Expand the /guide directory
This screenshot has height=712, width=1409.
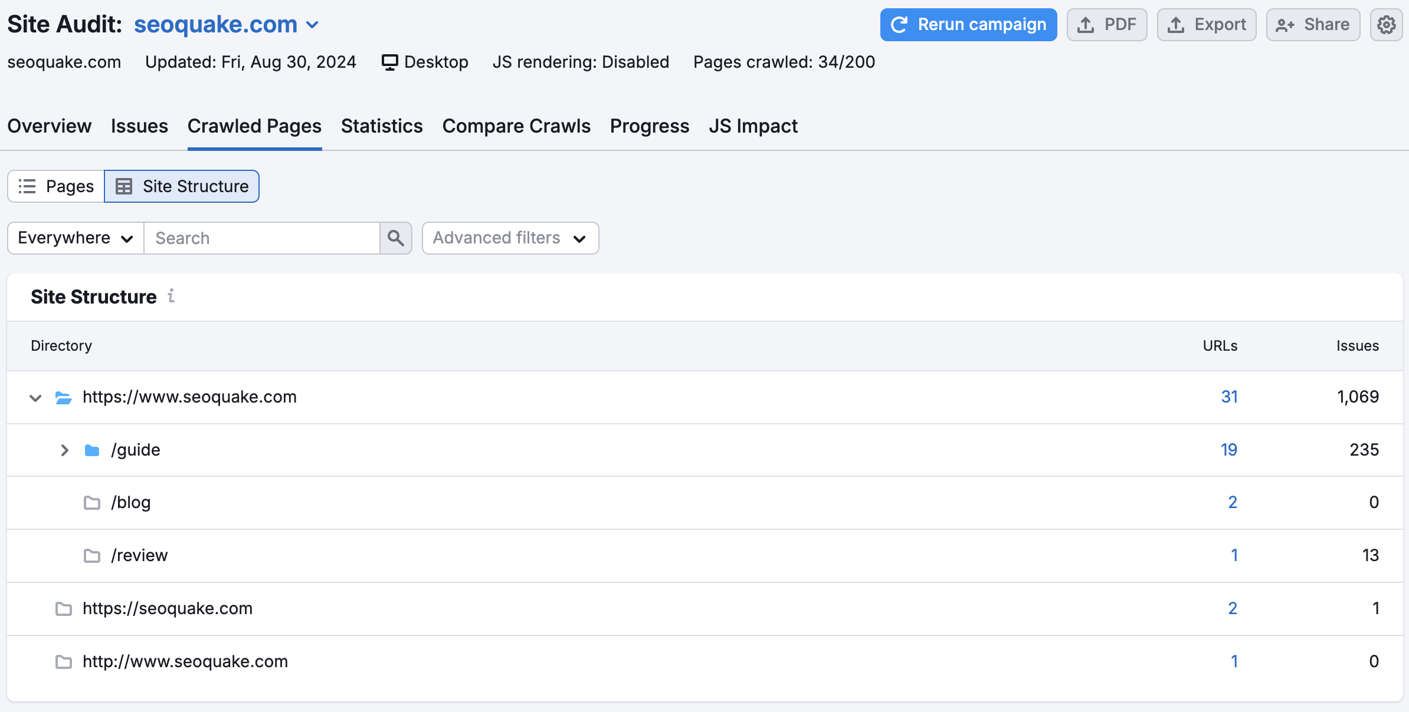point(65,450)
